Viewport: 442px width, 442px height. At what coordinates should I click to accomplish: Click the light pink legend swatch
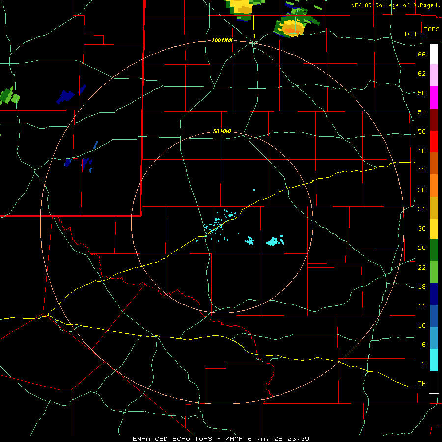click(434, 75)
